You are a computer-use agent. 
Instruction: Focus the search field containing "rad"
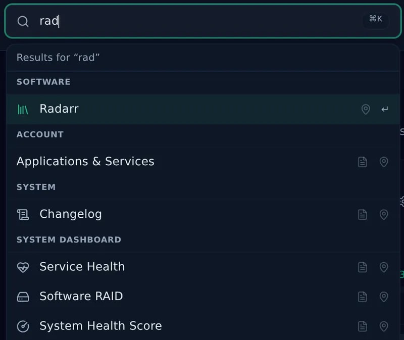[x=203, y=21]
